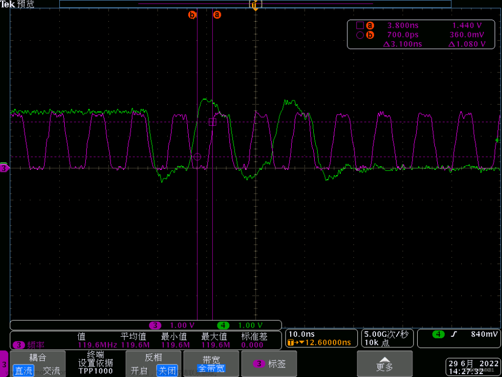
Task: Click the Δ3.100ns delta time readout
Action: 403,44
